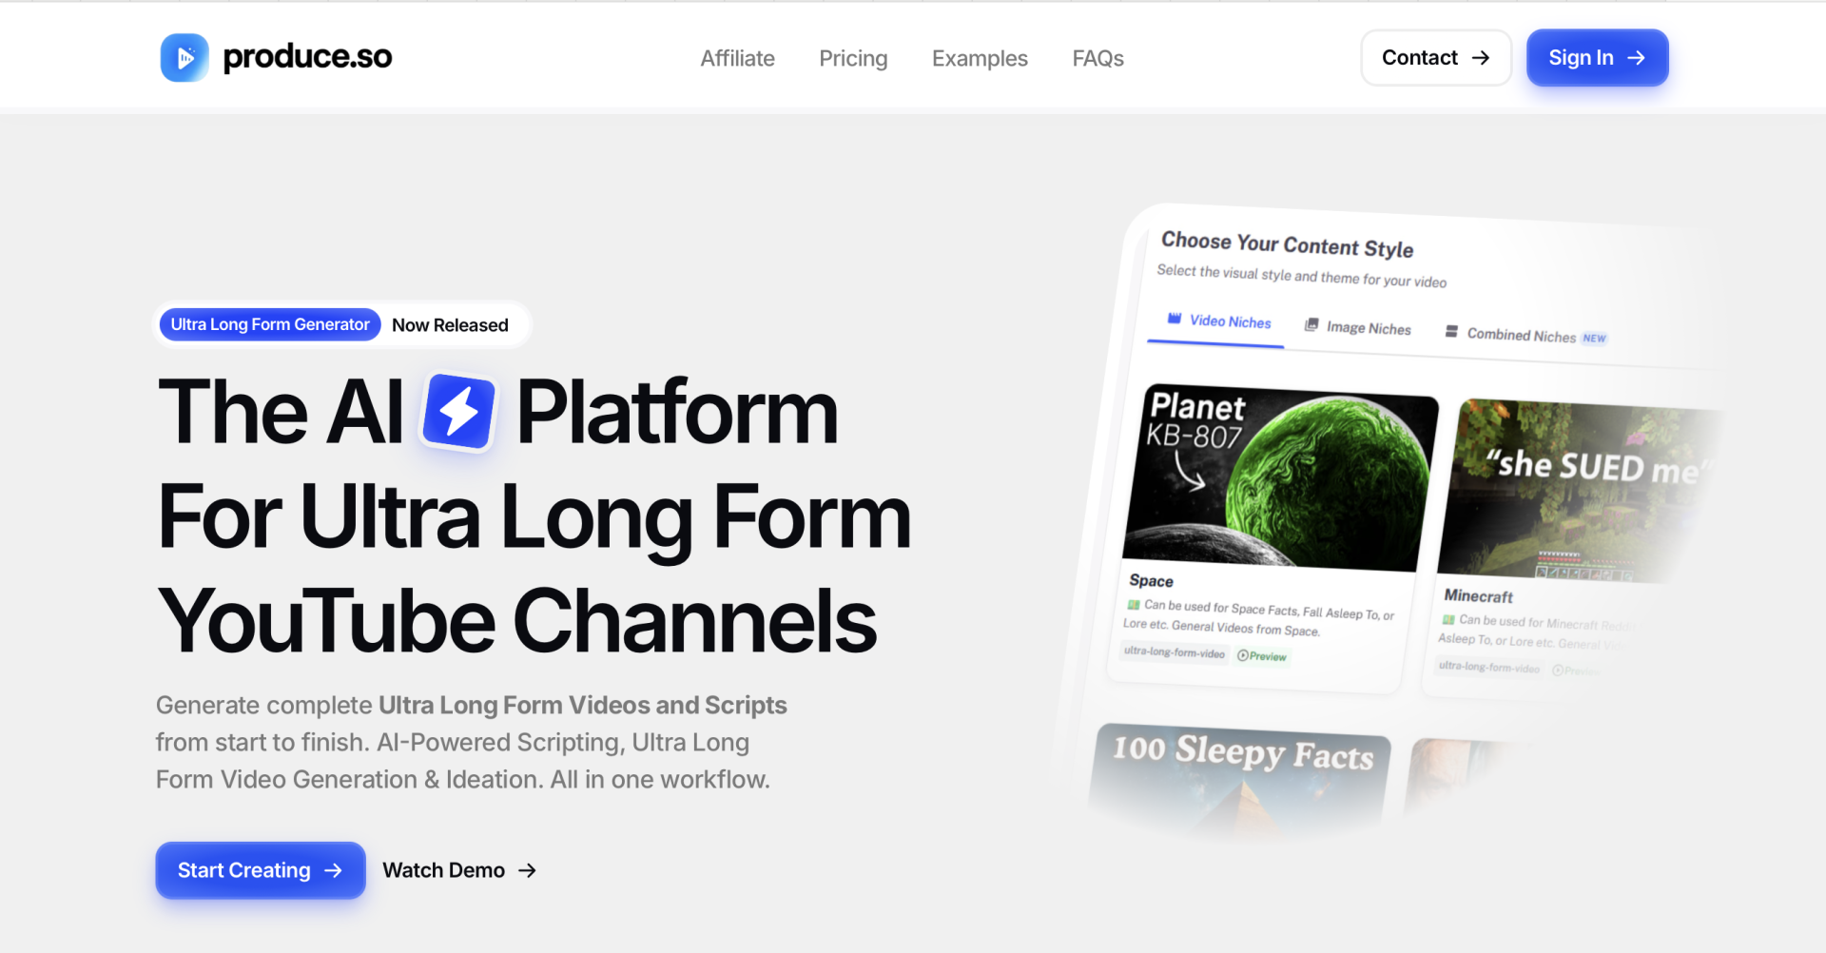The image size is (1826, 953).
Task: Click the Sign In button
Action: point(1598,58)
